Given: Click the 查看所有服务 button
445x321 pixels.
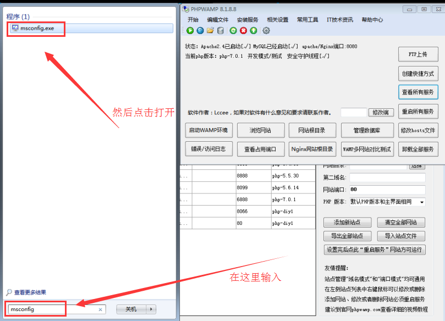Looking at the screenshot, I should point(418,92).
